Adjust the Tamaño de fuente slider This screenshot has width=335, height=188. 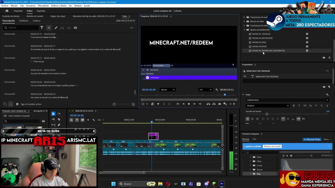coord(267,114)
